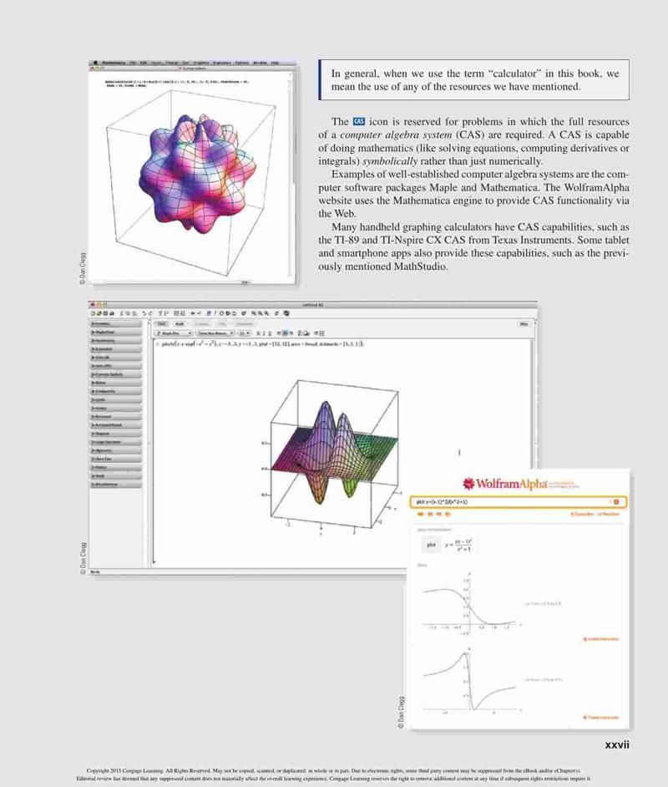Image resolution: width=668 pixels, height=787 pixels.
Task: Toggle italic formatting in Maple
Action: pos(264,333)
